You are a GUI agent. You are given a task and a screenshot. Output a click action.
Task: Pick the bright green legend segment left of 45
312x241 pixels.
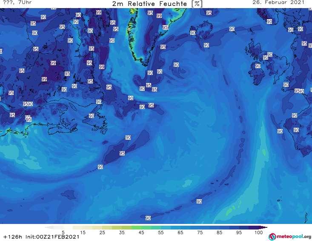pyautogui.click(x=136, y=227)
